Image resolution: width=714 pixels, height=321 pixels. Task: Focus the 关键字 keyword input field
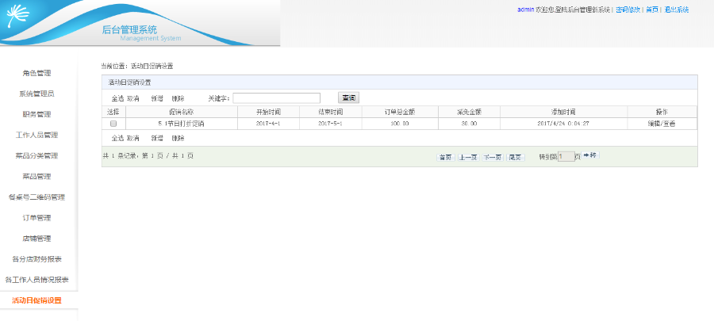[x=277, y=98]
